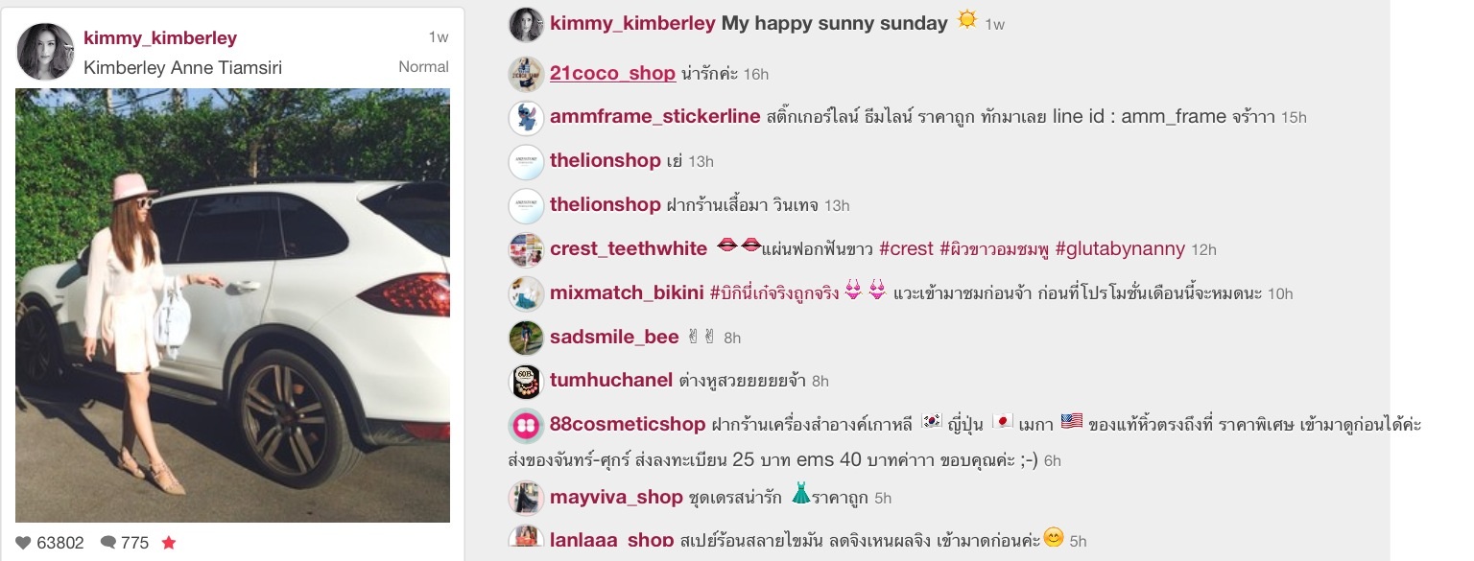Click ammframe_stickerline avatar icon
Viewport: 1474px width, 561px height.
point(526,117)
